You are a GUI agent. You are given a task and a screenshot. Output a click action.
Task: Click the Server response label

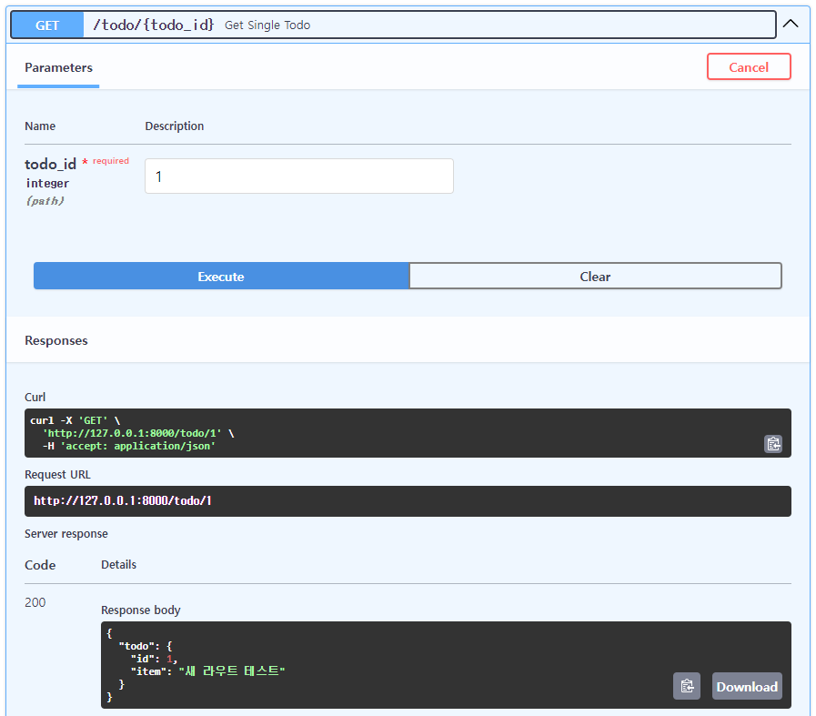(x=66, y=534)
